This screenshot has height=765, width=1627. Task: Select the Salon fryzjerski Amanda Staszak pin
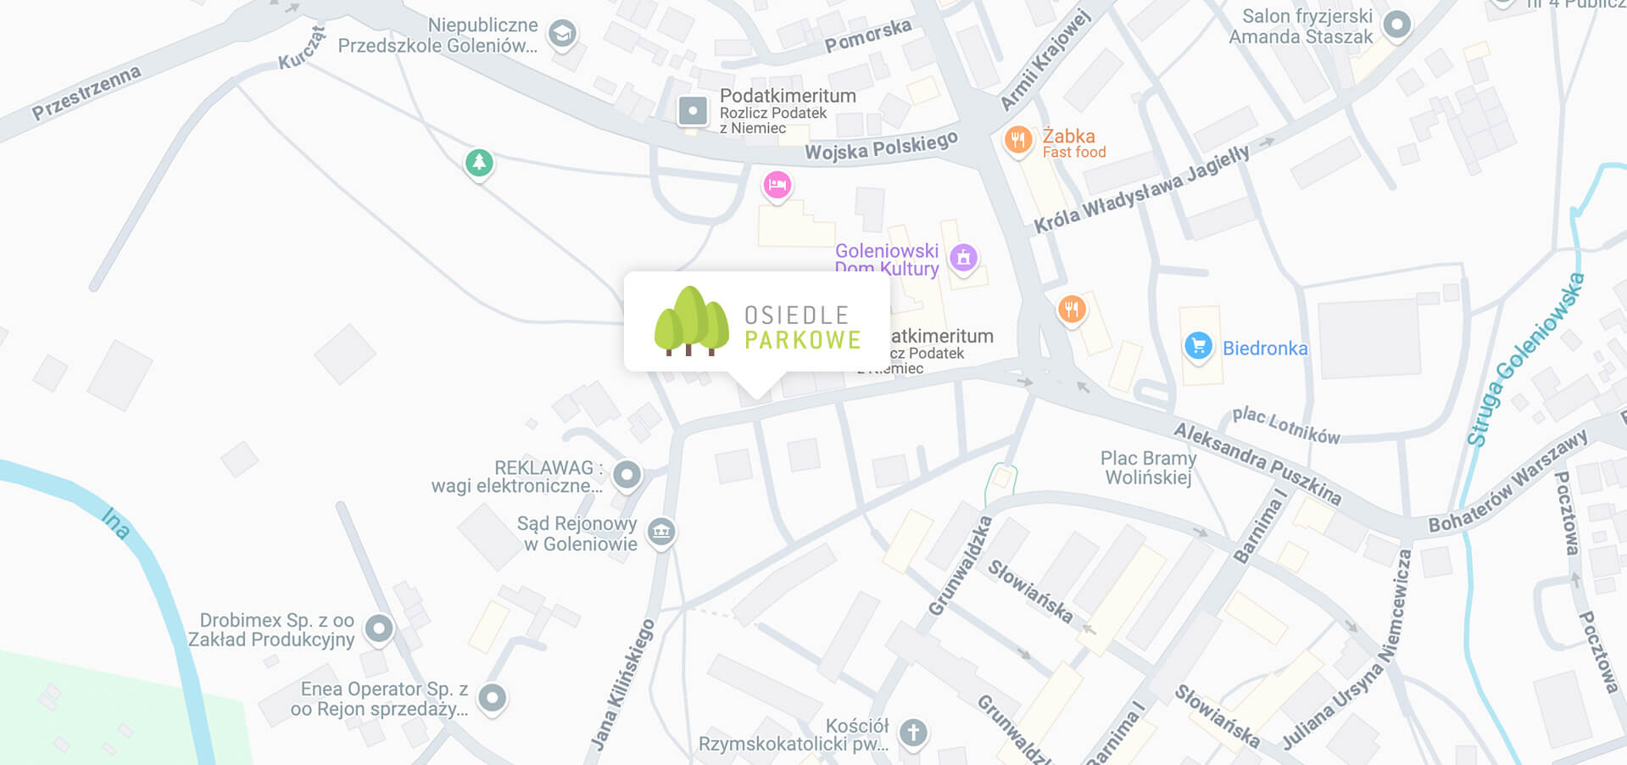point(1396,25)
